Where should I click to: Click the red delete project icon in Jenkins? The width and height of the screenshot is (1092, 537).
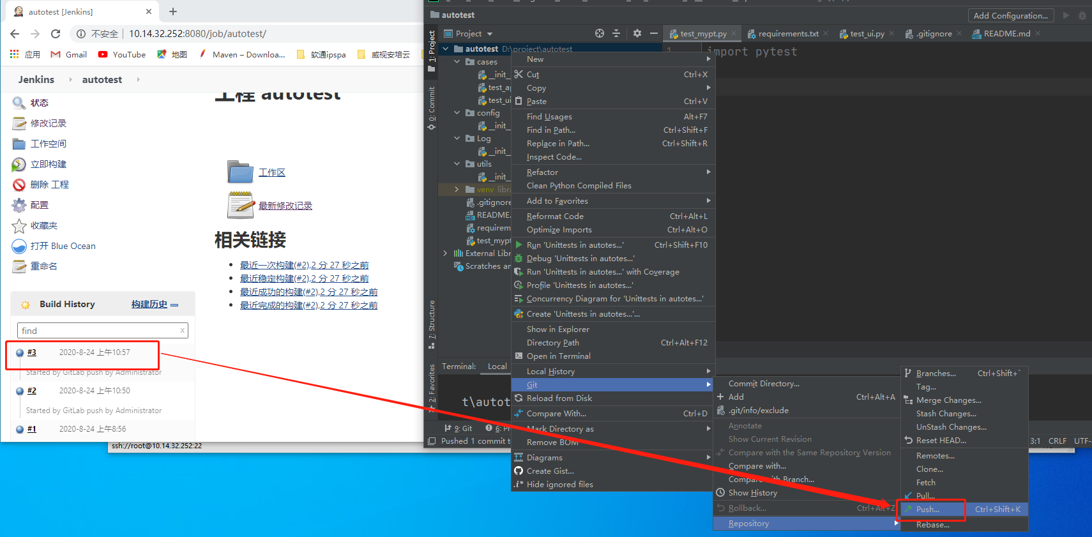[x=19, y=185]
